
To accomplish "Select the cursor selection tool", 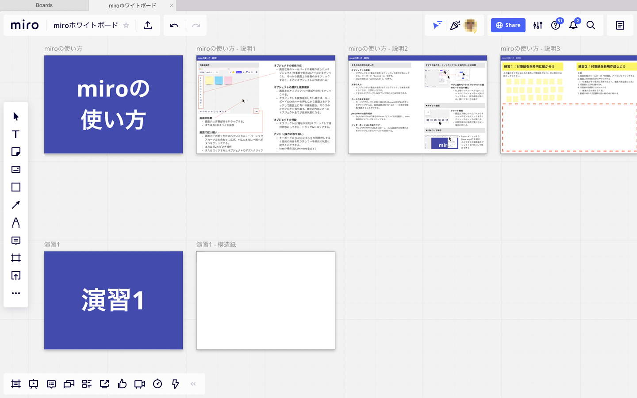I will pos(16,116).
